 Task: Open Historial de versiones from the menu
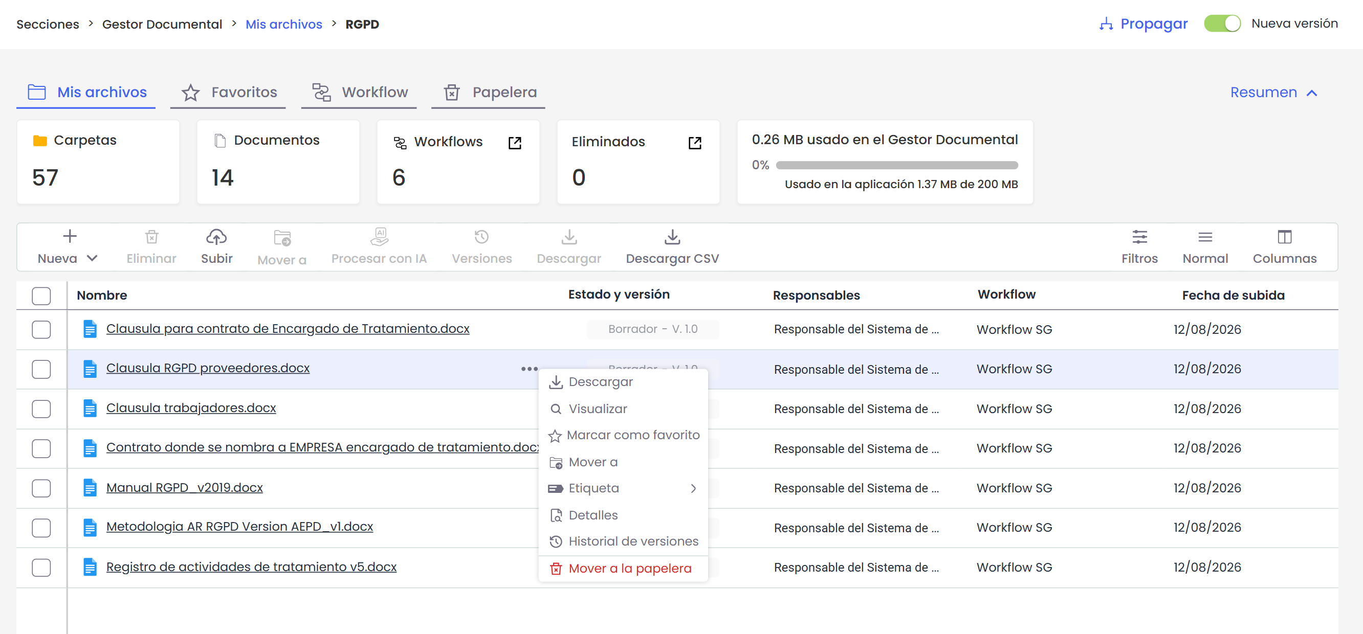coord(623,541)
